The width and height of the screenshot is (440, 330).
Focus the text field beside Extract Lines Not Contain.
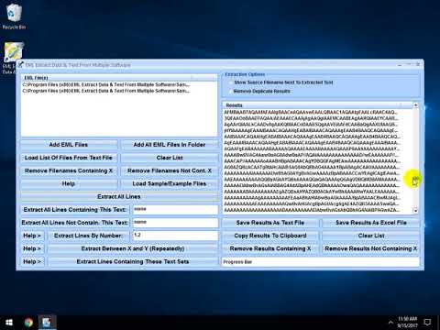(175, 223)
